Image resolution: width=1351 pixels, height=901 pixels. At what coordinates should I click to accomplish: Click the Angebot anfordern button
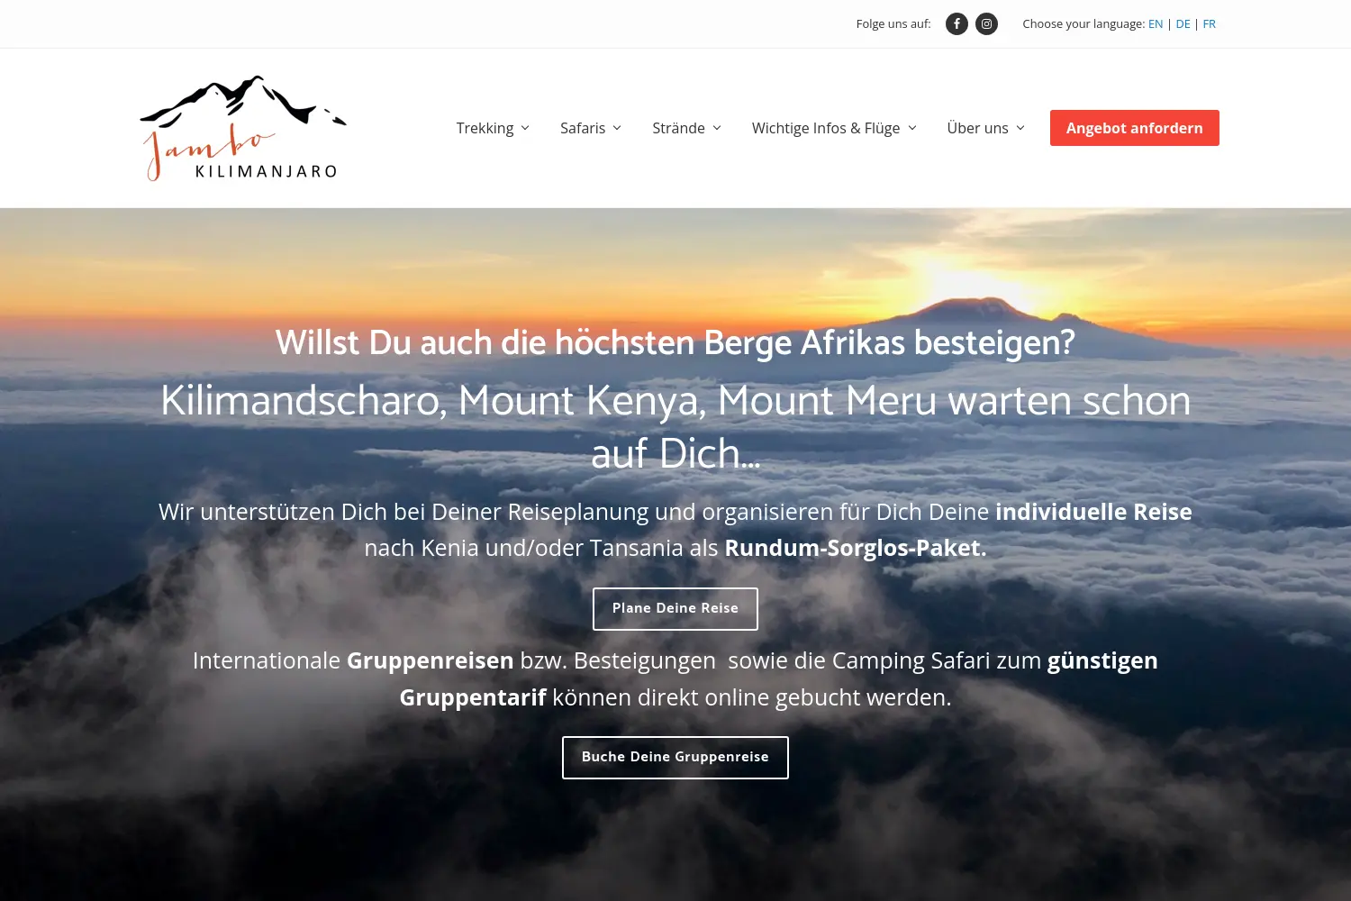coord(1135,128)
